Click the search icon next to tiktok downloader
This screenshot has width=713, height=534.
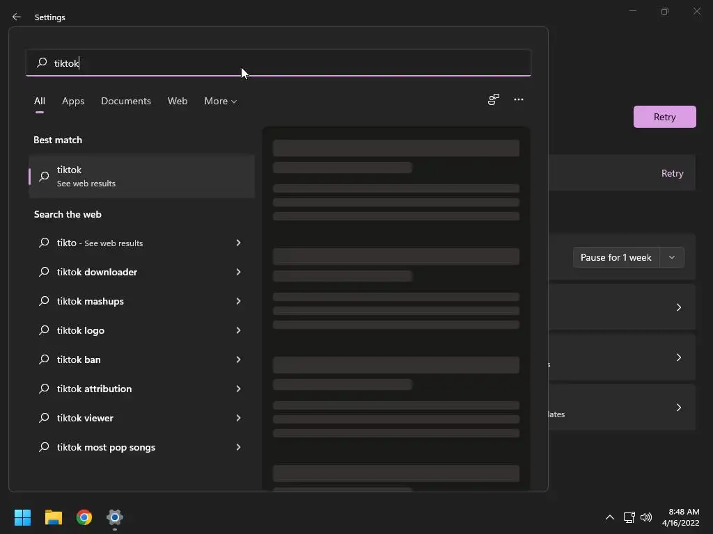click(44, 272)
